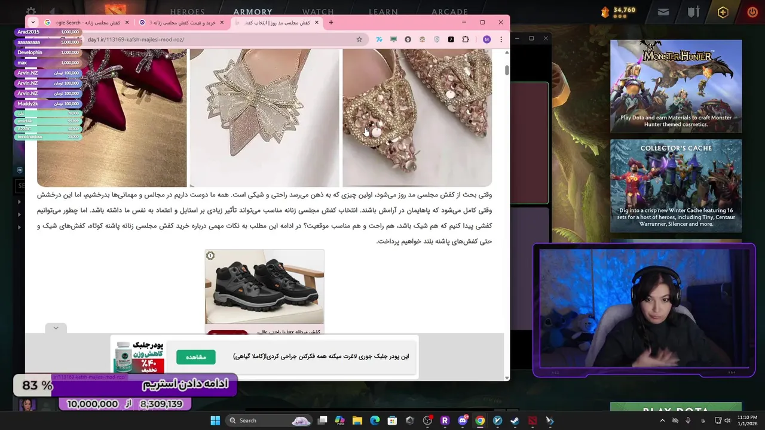Click the red Dota power quit icon

(752, 12)
